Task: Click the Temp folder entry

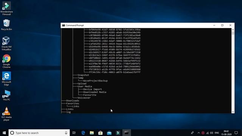Action: coord(81,78)
